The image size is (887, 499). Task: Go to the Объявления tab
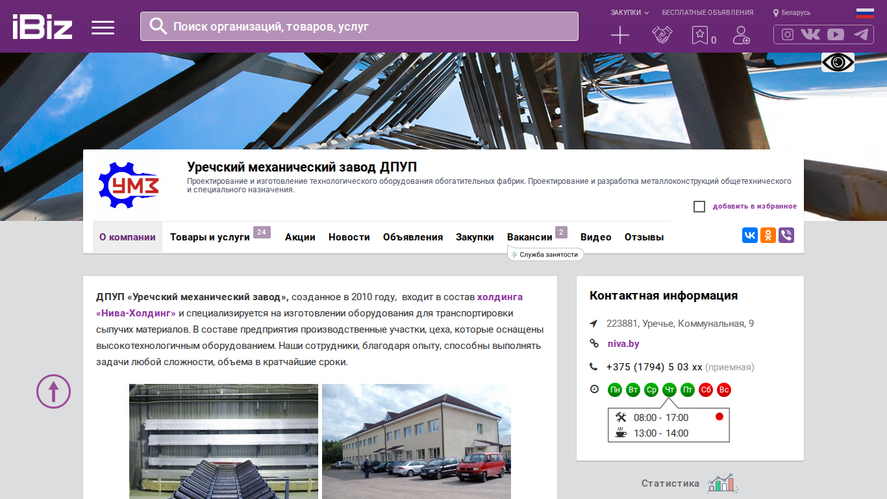pyautogui.click(x=413, y=237)
